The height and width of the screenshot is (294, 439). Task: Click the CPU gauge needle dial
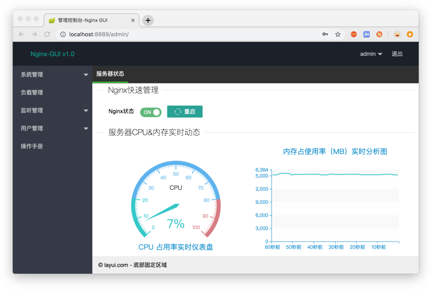pos(176,202)
